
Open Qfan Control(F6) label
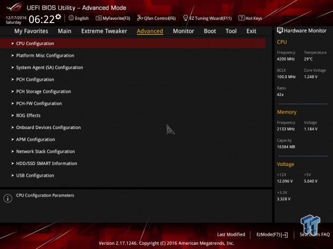click(160, 18)
